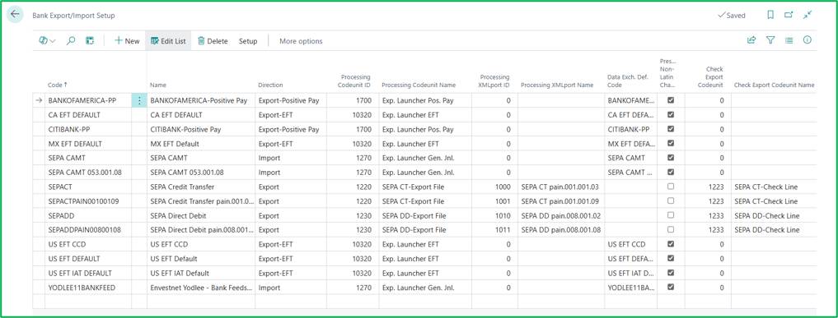Enable Non-Latin checkbox for SEPADDPAIN00800108 row
This screenshot has width=838, height=318.
tap(671, 229)
